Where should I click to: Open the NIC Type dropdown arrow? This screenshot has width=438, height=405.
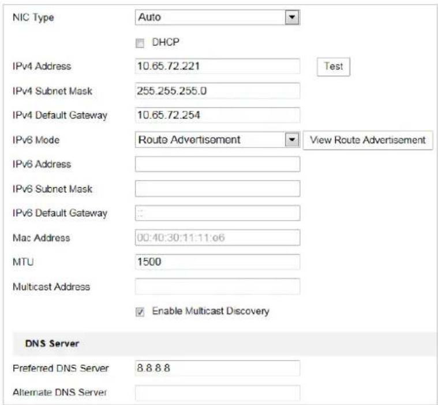pos(292,17)
